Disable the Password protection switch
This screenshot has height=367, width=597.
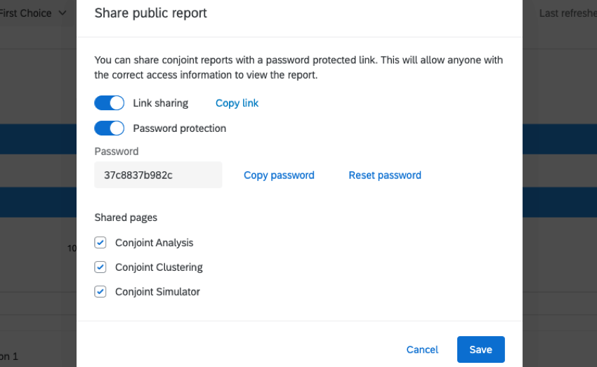coord(109,128)
